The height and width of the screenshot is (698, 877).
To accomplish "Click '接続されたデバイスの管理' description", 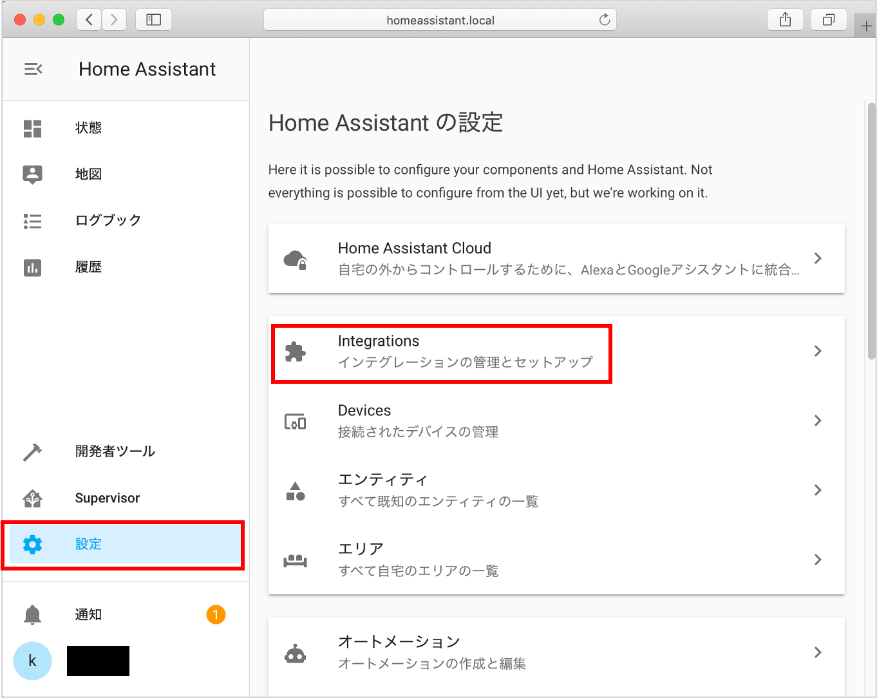I will (x=419, y=432).
